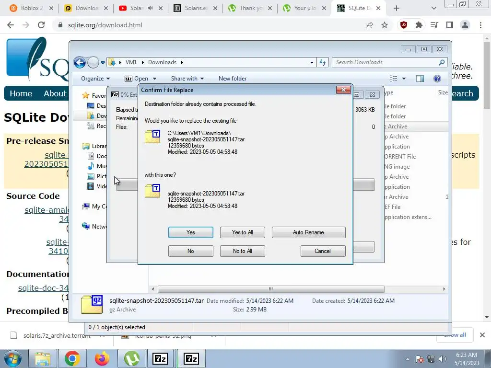Sort files by the Size column

(x=443, y=92)
